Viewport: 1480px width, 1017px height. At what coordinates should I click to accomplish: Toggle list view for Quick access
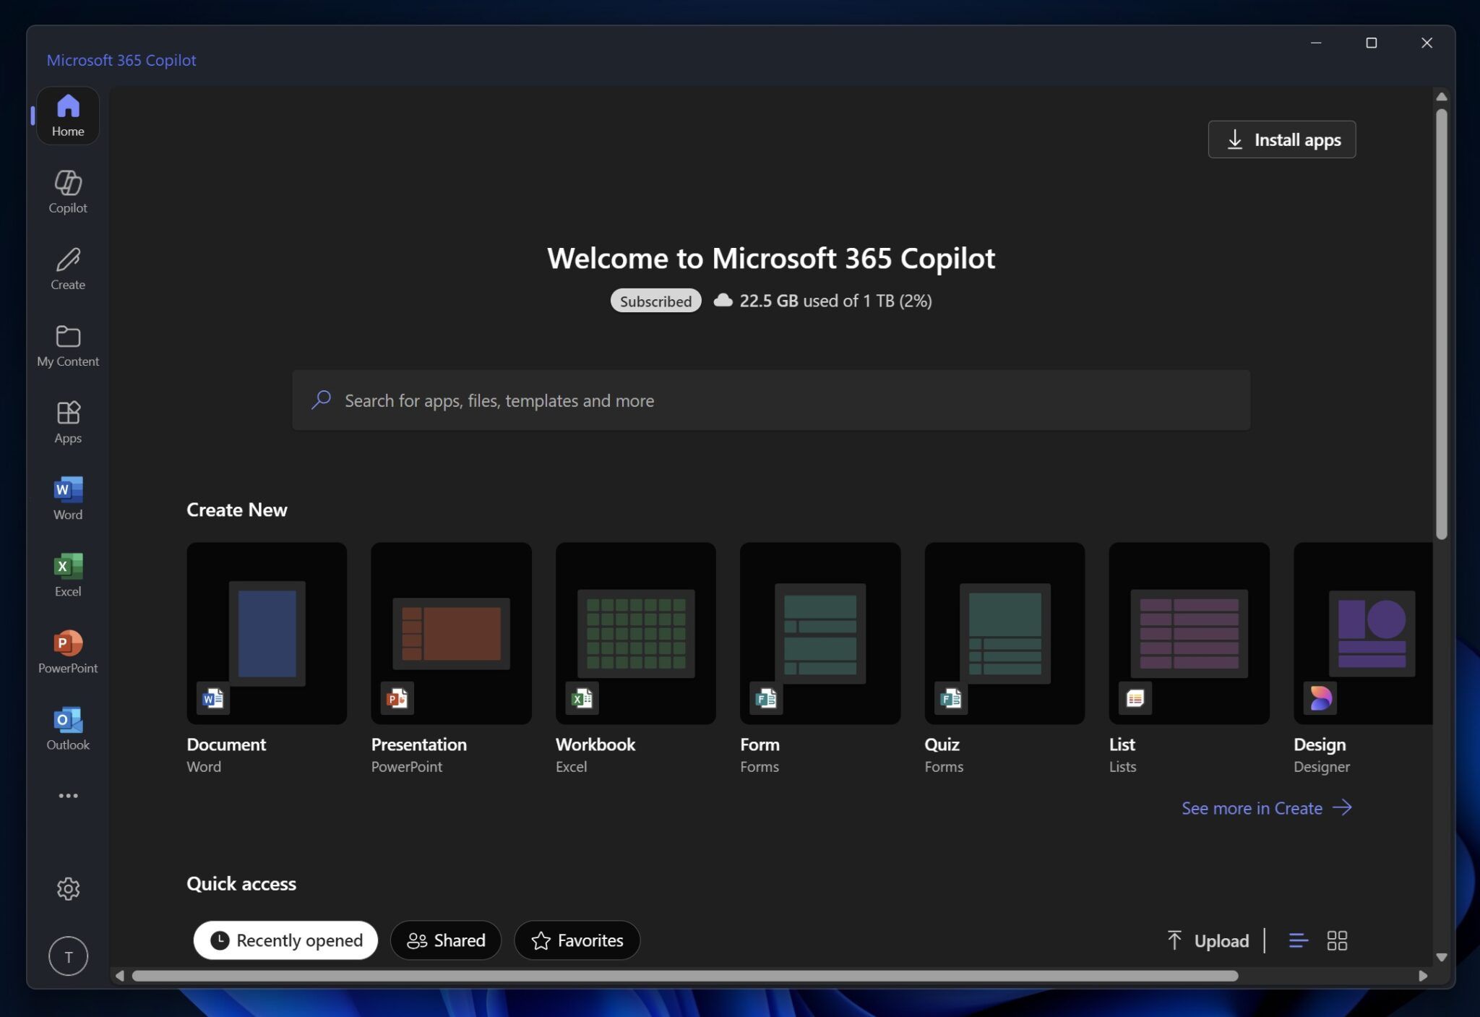[1298, 940]
